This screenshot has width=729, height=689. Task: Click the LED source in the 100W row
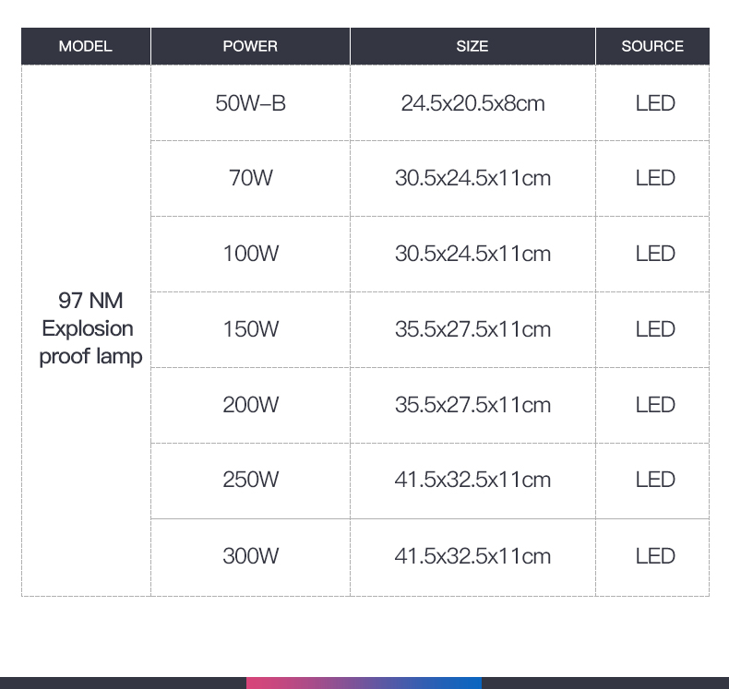(x=655, y=254)
